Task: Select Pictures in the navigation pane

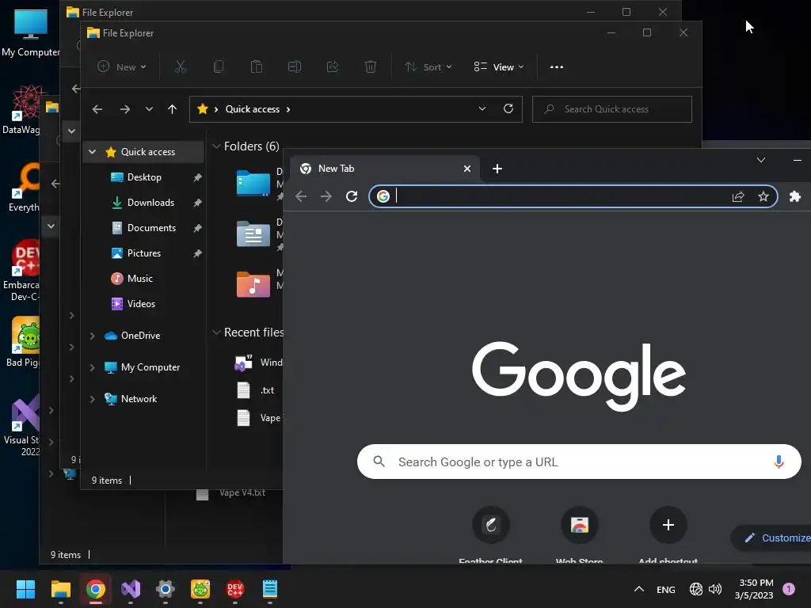Action: pos(144,253)
